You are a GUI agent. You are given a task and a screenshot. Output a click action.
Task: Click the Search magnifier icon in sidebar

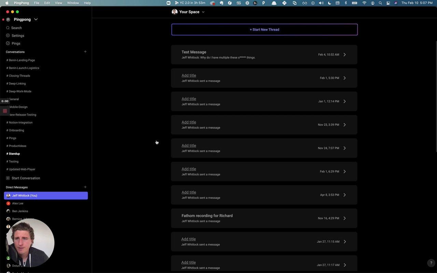coord(8,28)
